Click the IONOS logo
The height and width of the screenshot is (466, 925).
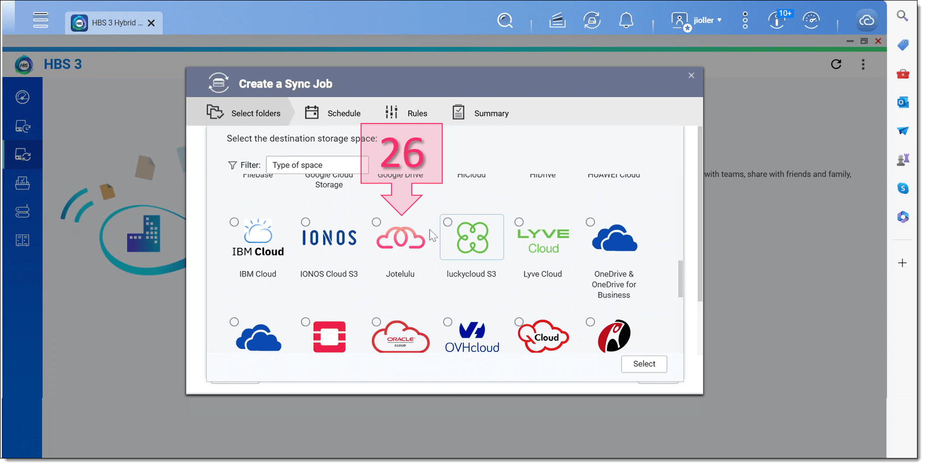(x=329, y=237)
